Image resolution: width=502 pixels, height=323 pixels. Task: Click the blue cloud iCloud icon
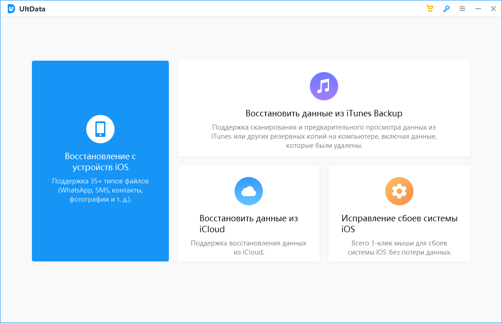click(248, 191)
